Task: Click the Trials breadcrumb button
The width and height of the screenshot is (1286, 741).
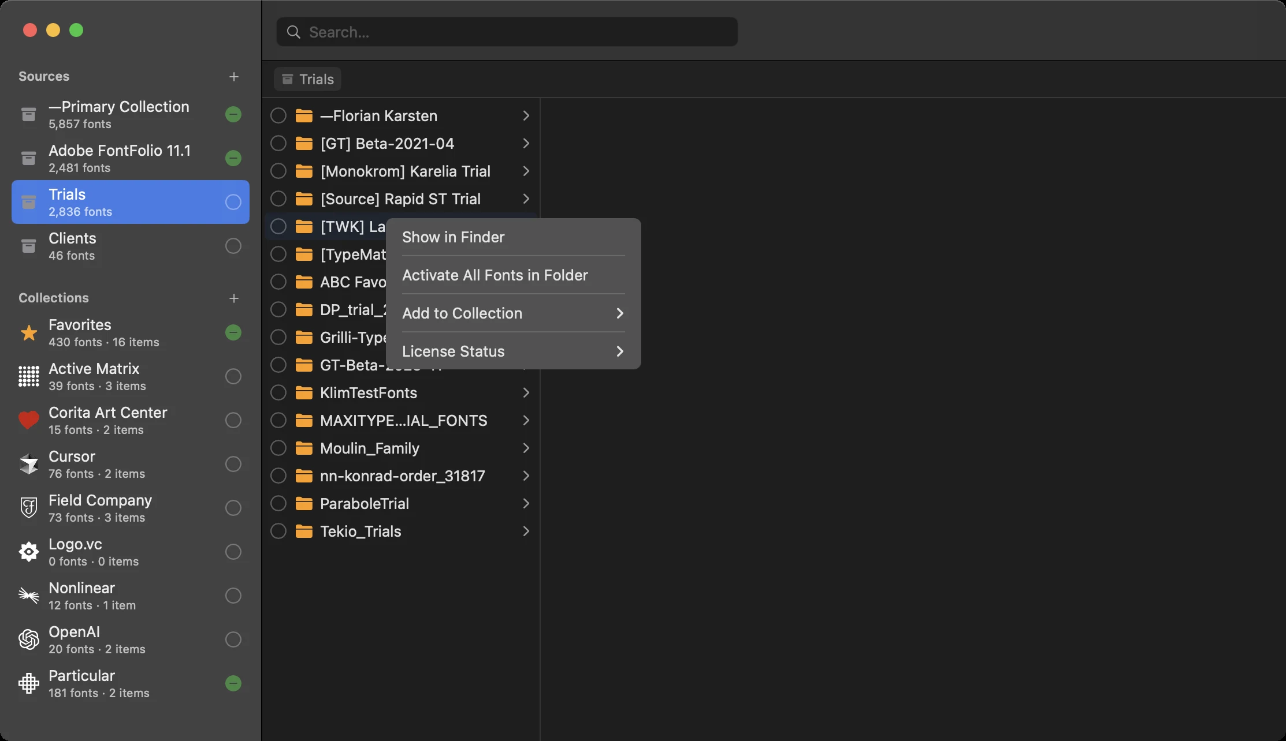Action: tap(307, 79)
